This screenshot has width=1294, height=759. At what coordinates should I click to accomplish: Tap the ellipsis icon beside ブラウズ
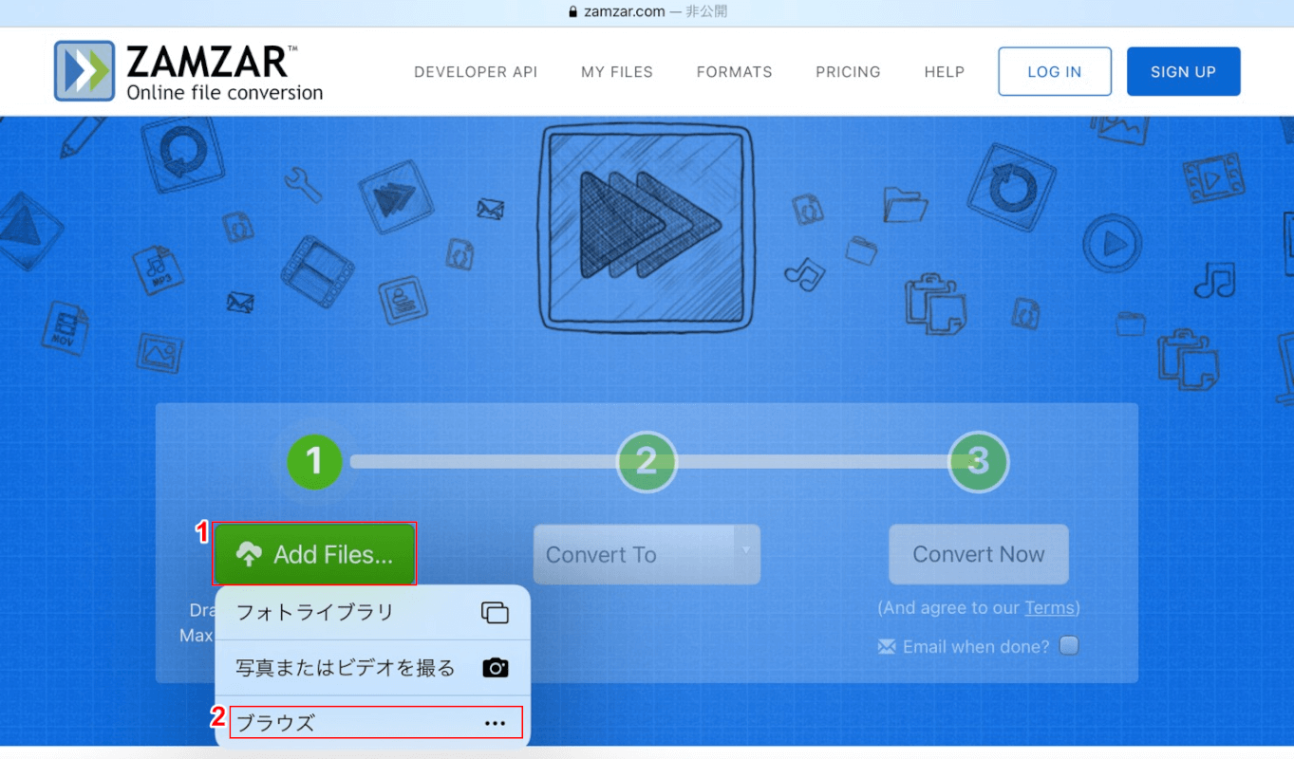495,723
